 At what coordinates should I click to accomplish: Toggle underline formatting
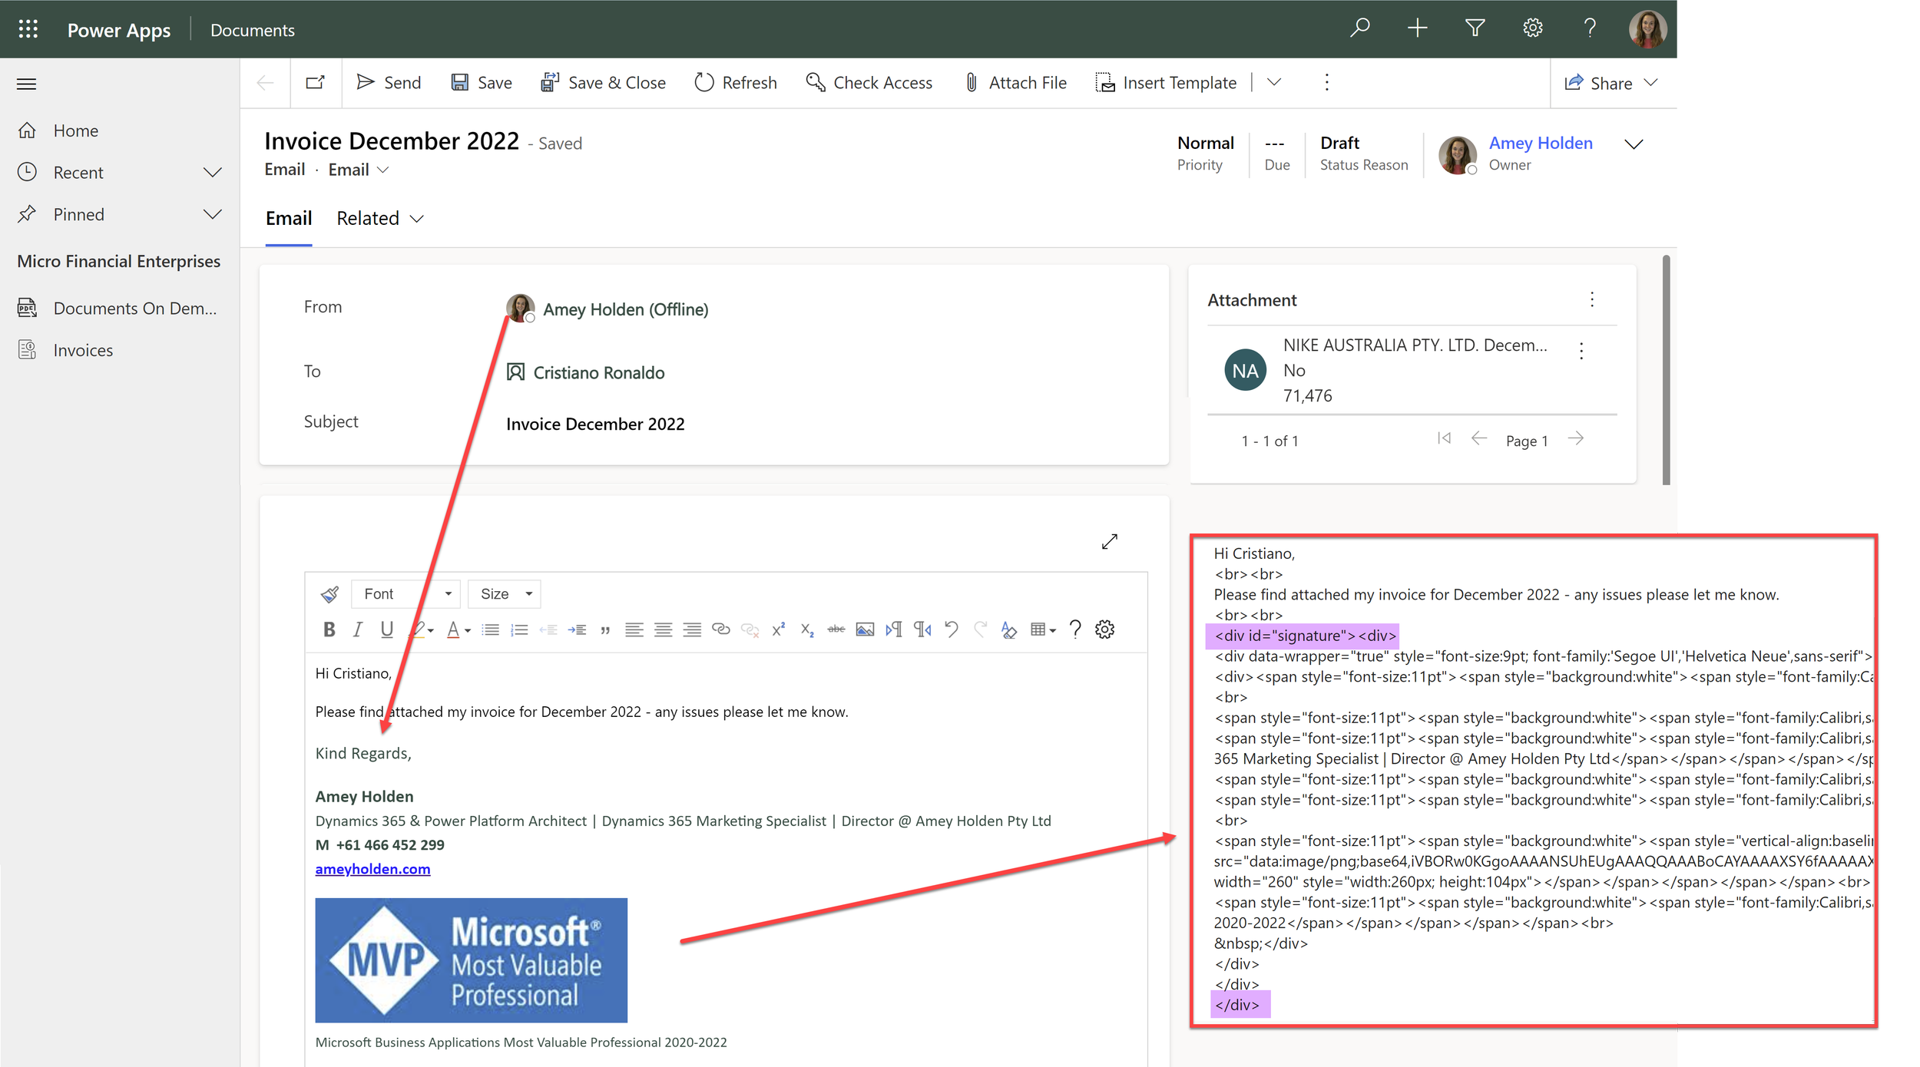click(386, 629)
